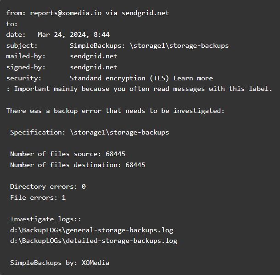
Task: Click the detailed-storage-backups.log path
Action: coord(94,241)
